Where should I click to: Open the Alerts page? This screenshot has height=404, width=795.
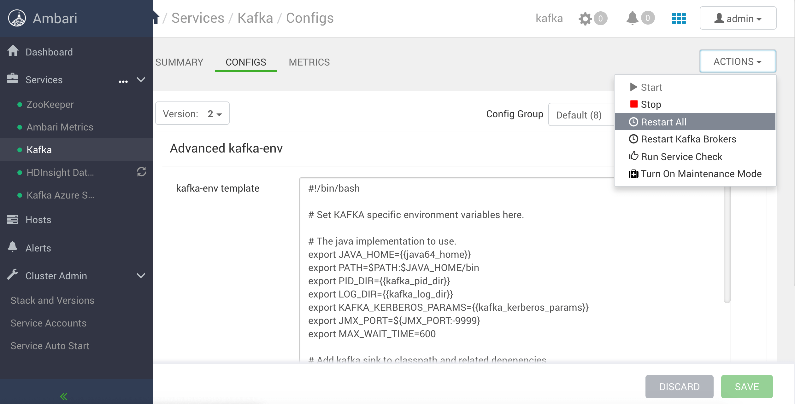point(38,248)
